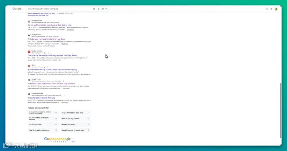Screen dimensions: 287x151
Task: Click the "EzyDog Australia" source name
Action: pos(37,51)
